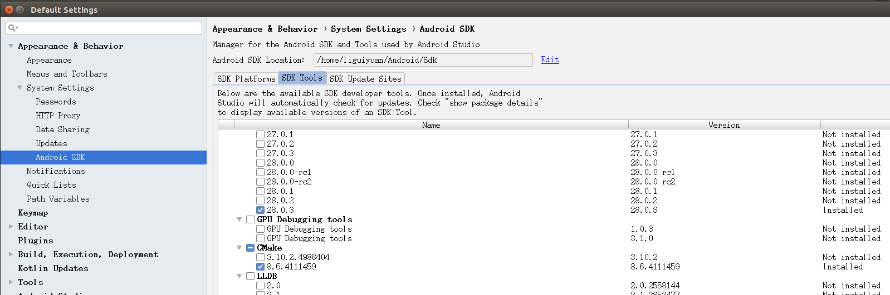Switch to SDK Platforms tab
The height and width of the screenshot is (295, 890).
pyautogui.click(x=246, y=79)
